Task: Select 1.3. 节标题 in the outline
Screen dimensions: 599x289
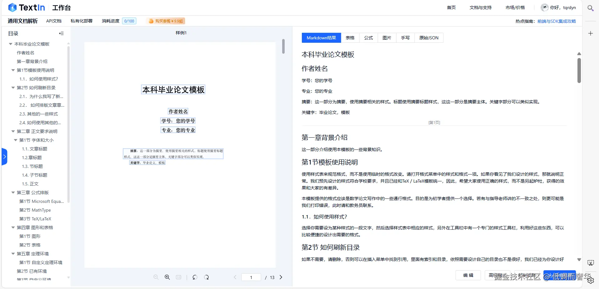Action: tap(32, 166)
